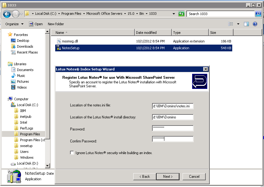
Task: Click the Password field in the wizard
Action: (173, 128)
